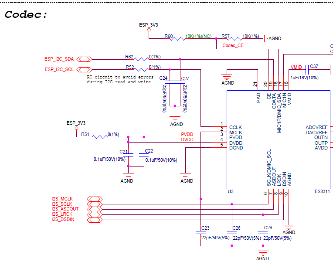
Task: Select the C23 capacitor symbol
Action: click(x=200, y=232)
